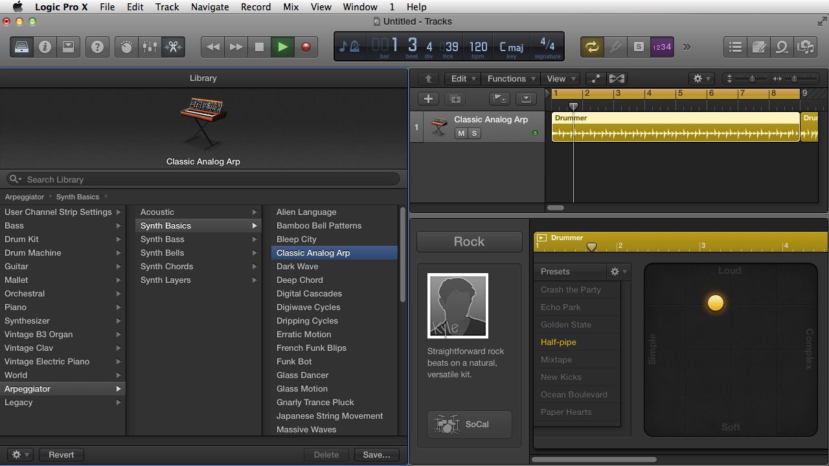Click the up-arrow hierarchy button in Tracks
829x466 pixels.
click(428, 78)
